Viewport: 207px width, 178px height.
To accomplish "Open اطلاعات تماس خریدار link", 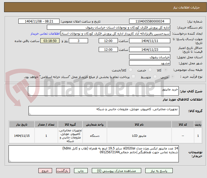I will (45, 34).
